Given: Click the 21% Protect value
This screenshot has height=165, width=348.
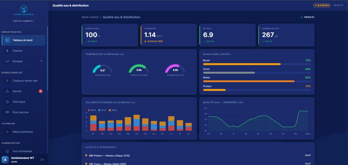Looking at the screenshot, I should [x=308, y=86].
